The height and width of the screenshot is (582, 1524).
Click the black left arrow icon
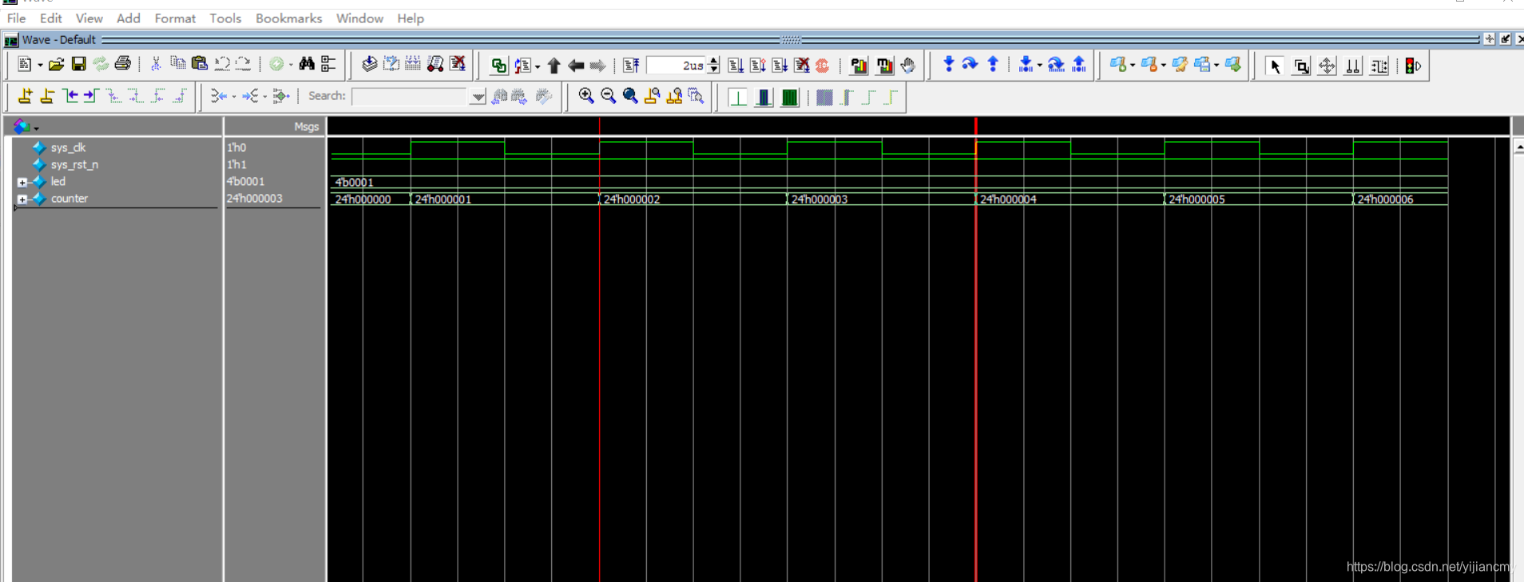coord(576,65)
